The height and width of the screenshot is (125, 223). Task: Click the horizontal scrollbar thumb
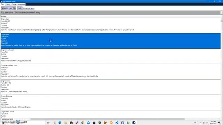click(x=107, y=119)
